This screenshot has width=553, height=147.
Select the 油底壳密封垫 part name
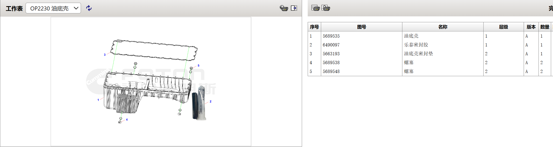[418, 54]
